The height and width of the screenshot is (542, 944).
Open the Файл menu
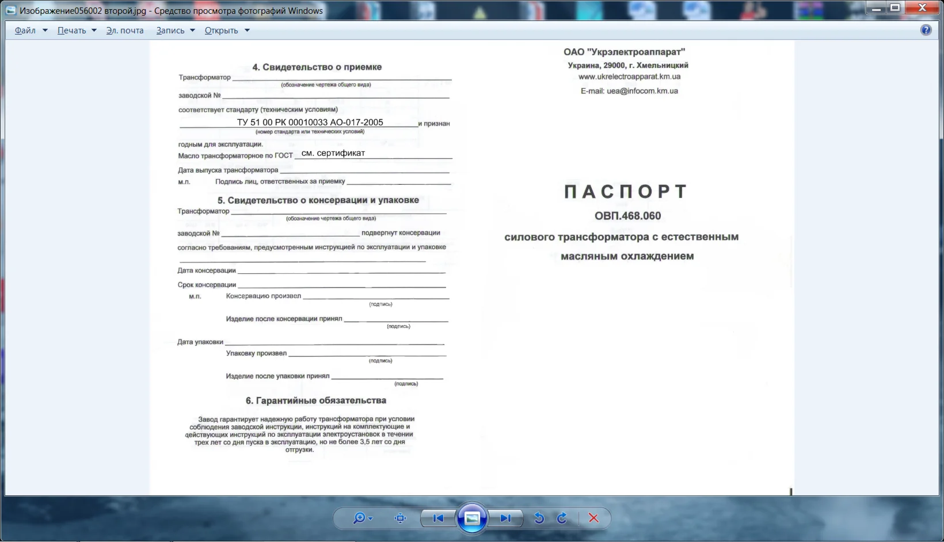24,30
